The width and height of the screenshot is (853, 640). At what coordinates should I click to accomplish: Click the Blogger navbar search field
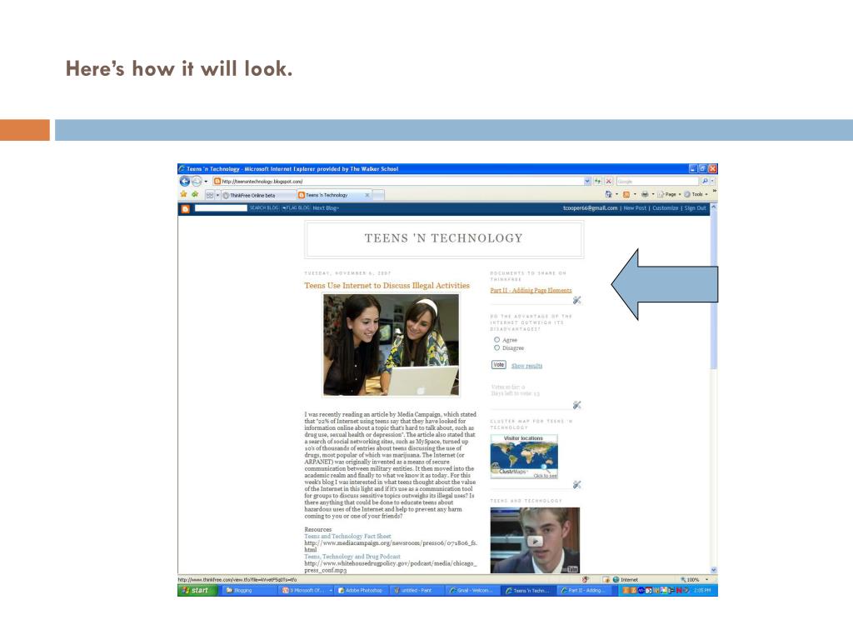point(221,207)
